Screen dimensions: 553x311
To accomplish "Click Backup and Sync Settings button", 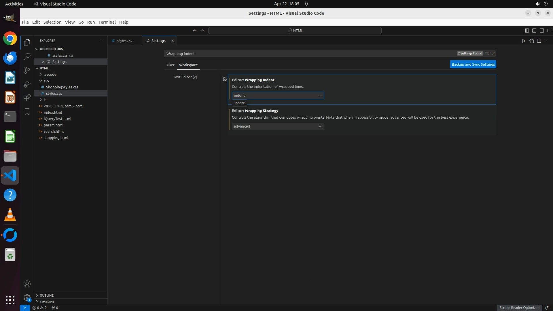I will click(x=473, y=65).
